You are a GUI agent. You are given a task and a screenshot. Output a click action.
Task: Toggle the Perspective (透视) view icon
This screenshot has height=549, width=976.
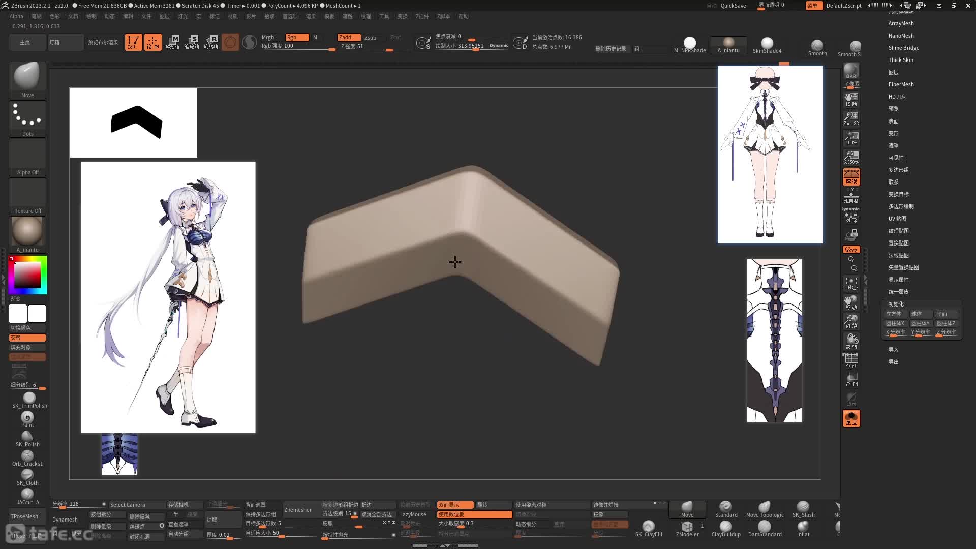click(851, 176)
